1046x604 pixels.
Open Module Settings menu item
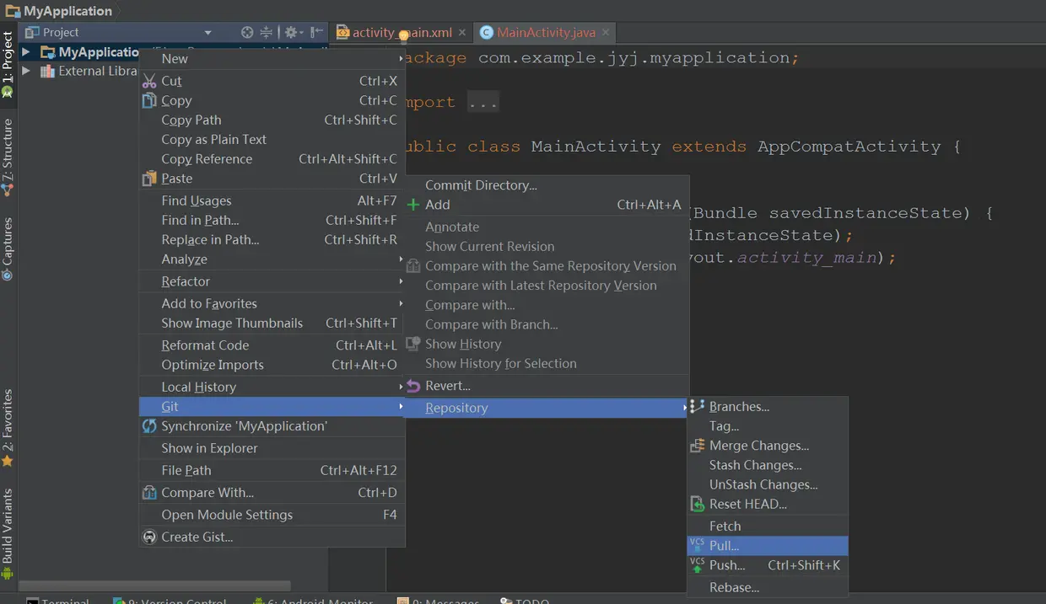click(272, 515)
